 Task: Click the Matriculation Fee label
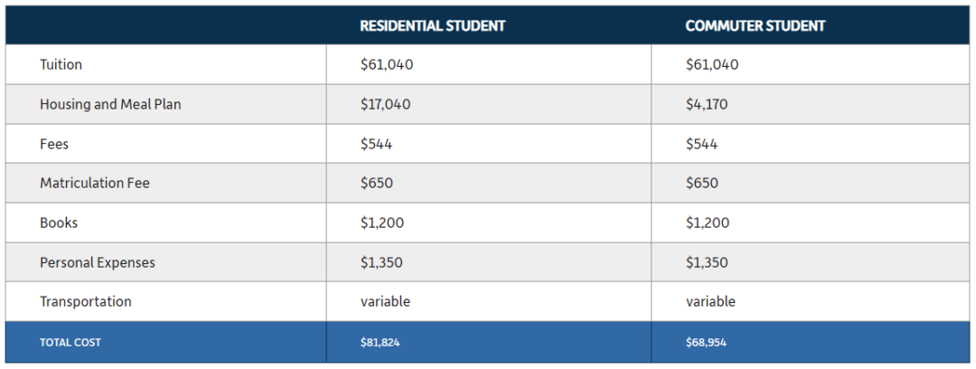tap(95, 184)
